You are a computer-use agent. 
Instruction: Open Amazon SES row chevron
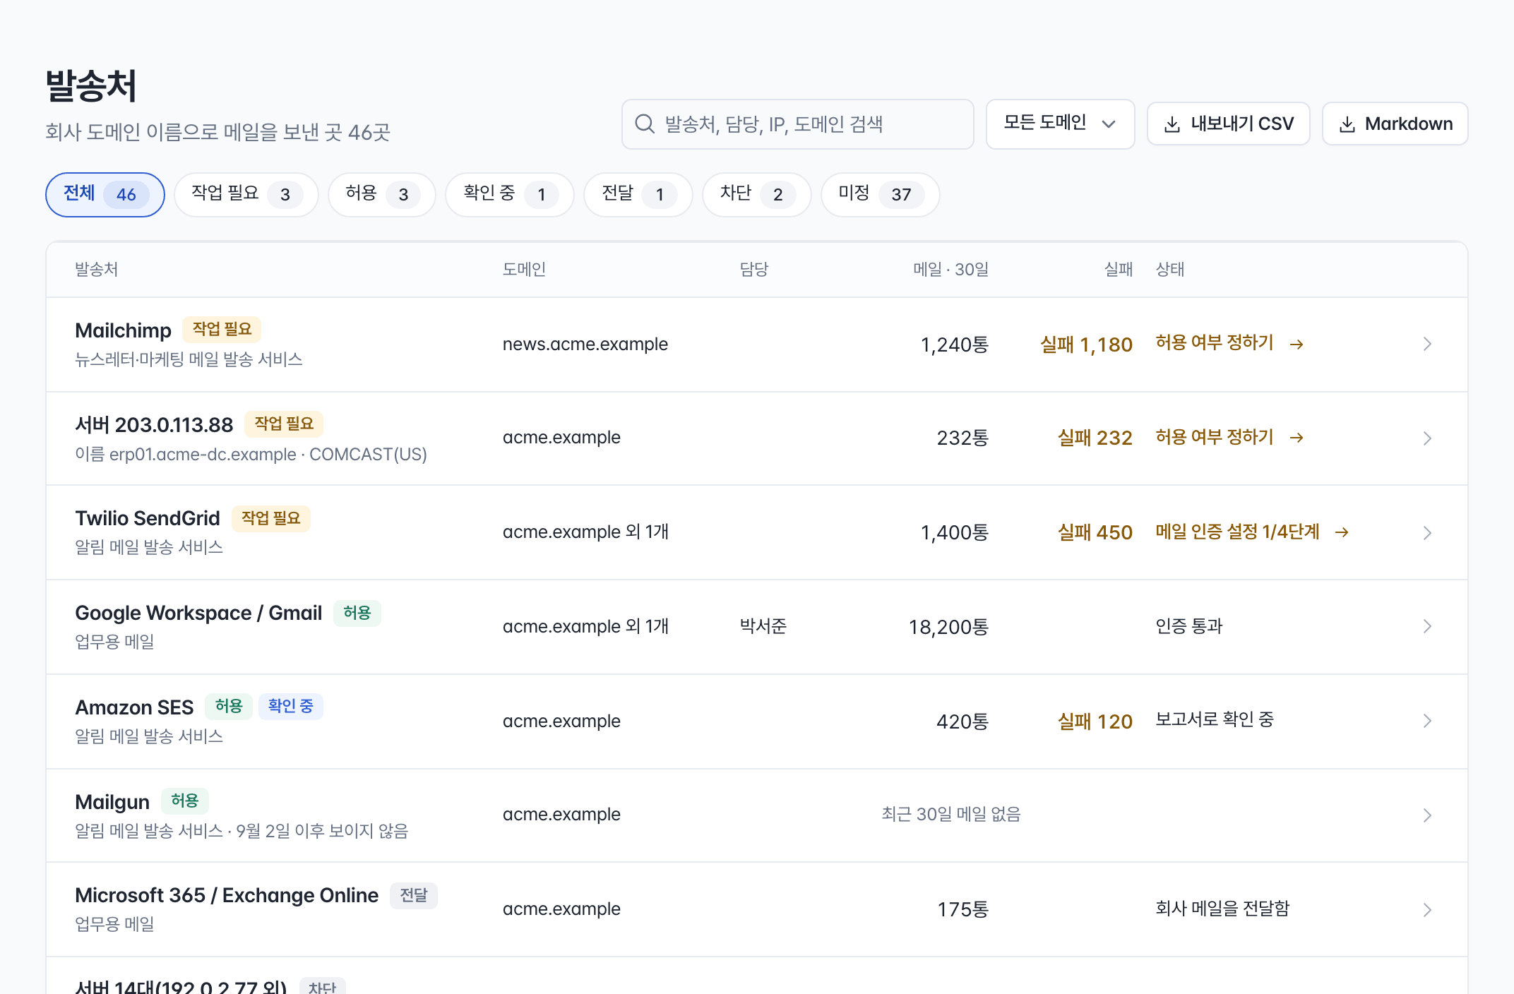click(x=1427, y=721)
